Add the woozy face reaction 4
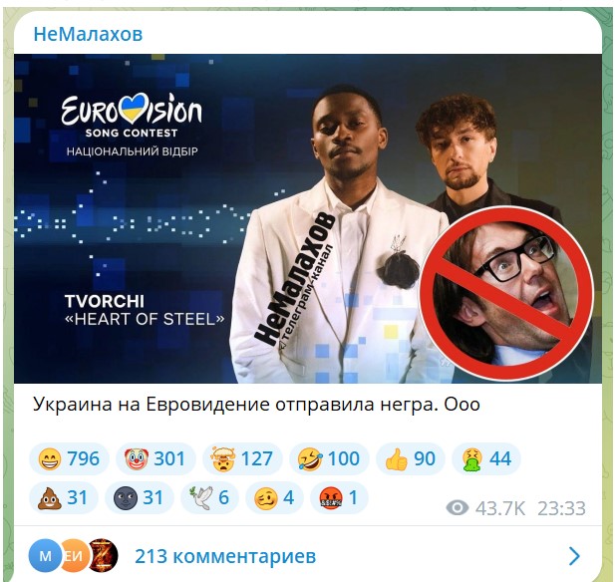This screenshot has height=582, width=615. coord(274,497)
